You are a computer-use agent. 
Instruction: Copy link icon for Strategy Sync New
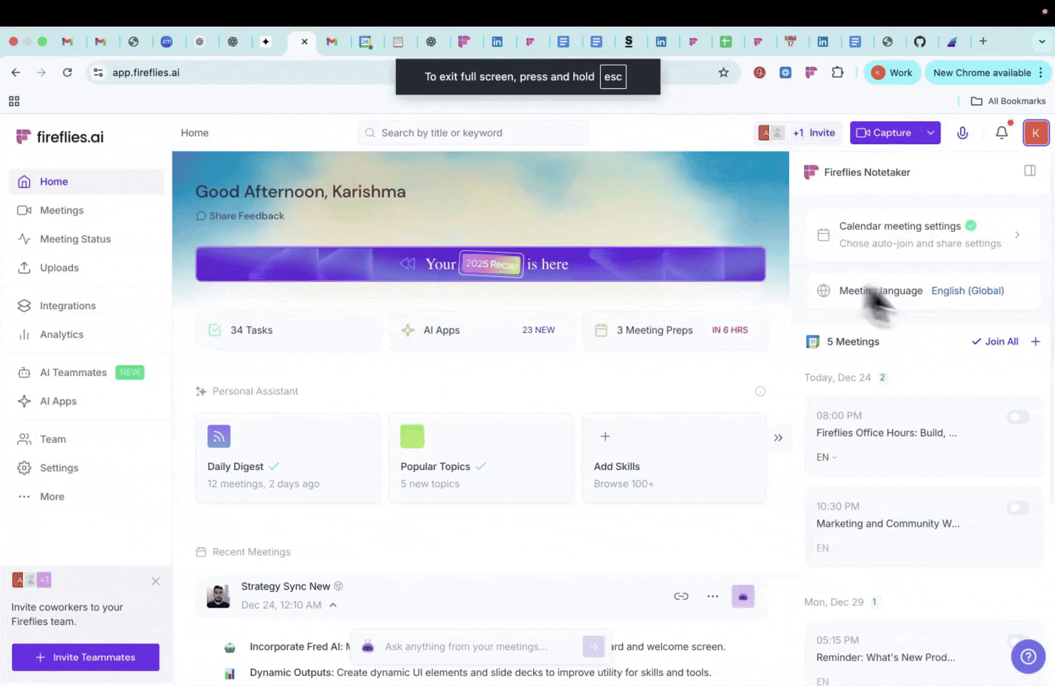pyautogui.click(x=681, y=596)
